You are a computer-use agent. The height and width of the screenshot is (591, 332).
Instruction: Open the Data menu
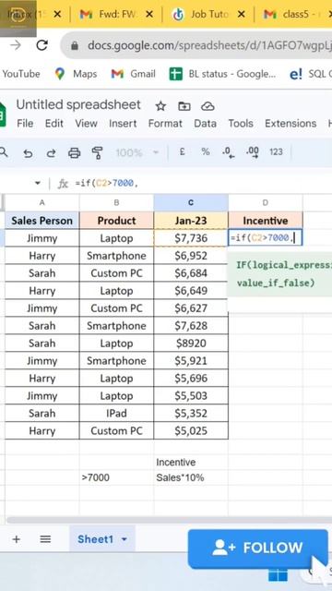(x=205, y=123)
